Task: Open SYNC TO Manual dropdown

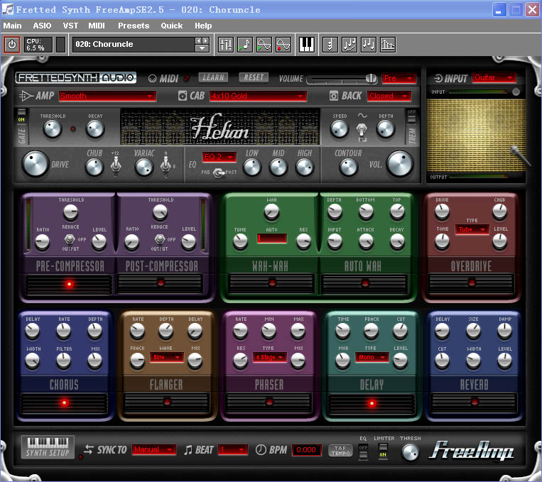Action: click(x=154, y=450)
